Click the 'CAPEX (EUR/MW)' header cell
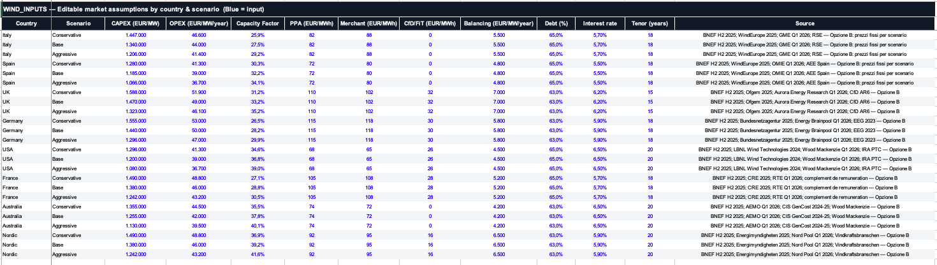The image size is (937, 265). tap(135, 24)
